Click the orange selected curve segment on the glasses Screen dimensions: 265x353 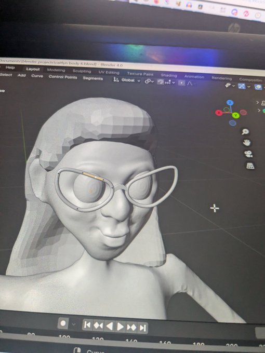coord(94,177)
